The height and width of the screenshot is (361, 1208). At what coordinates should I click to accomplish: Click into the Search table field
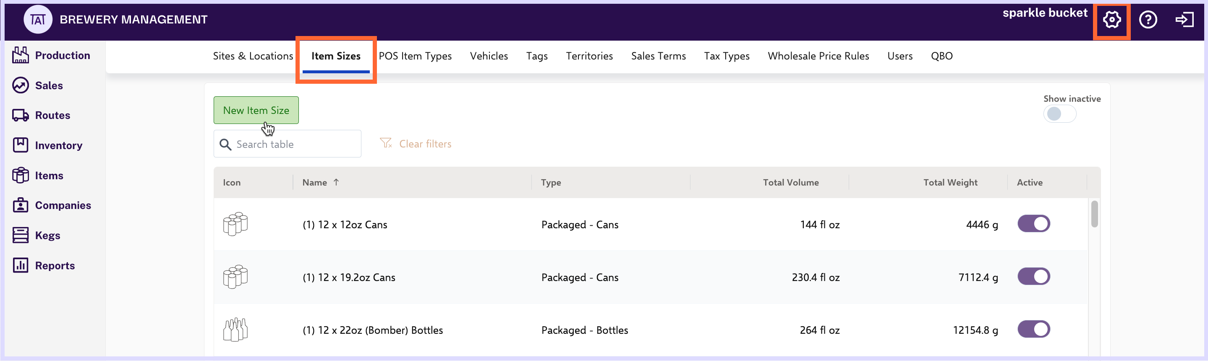click(288, 144)
